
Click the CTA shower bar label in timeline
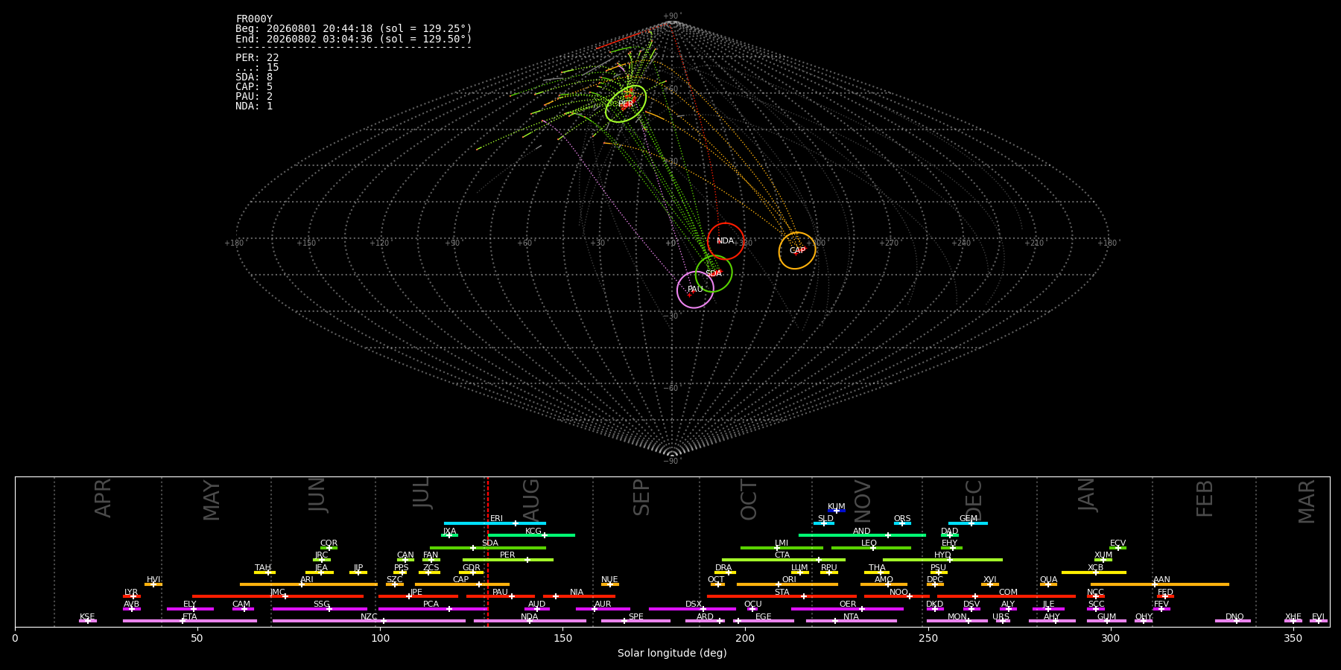click(782, 555)
